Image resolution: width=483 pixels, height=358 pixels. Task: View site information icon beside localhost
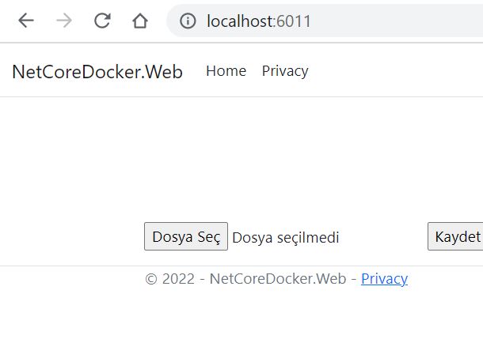click(x=188, y=21)
